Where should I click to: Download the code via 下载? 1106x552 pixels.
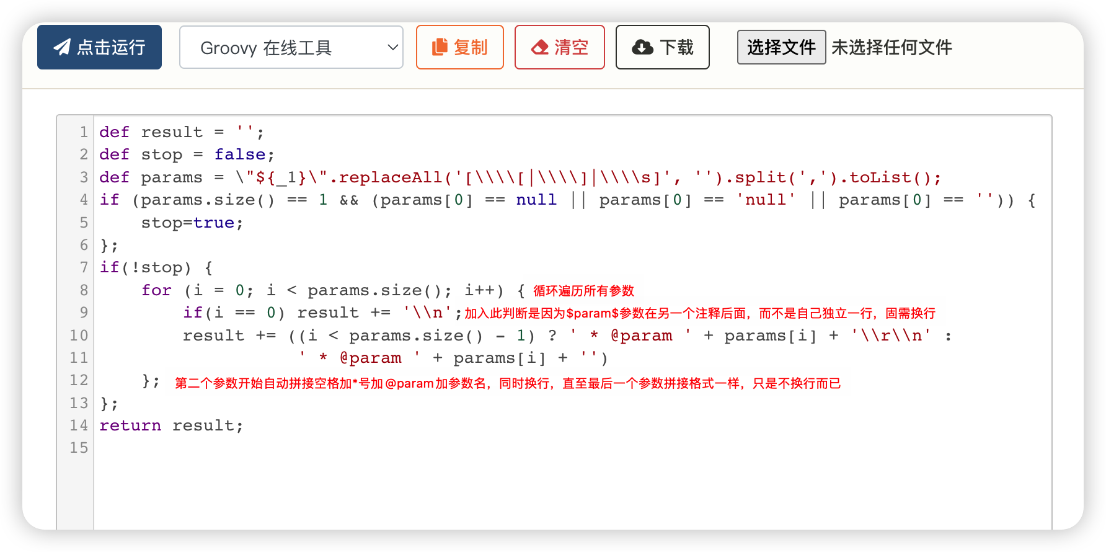pos(663,47)
